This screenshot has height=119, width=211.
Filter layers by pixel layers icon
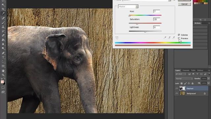point(189,74)
